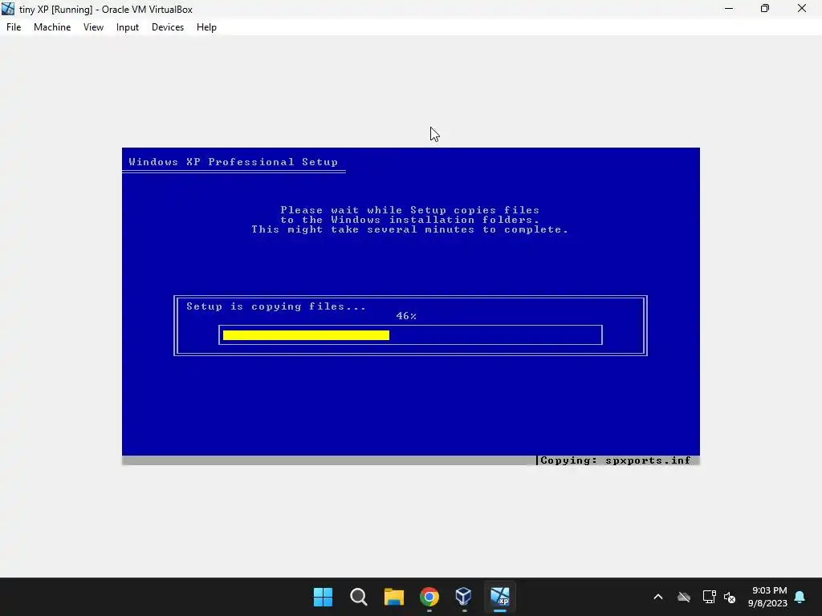Open the Windows Start menu

[x=323, y=597]
